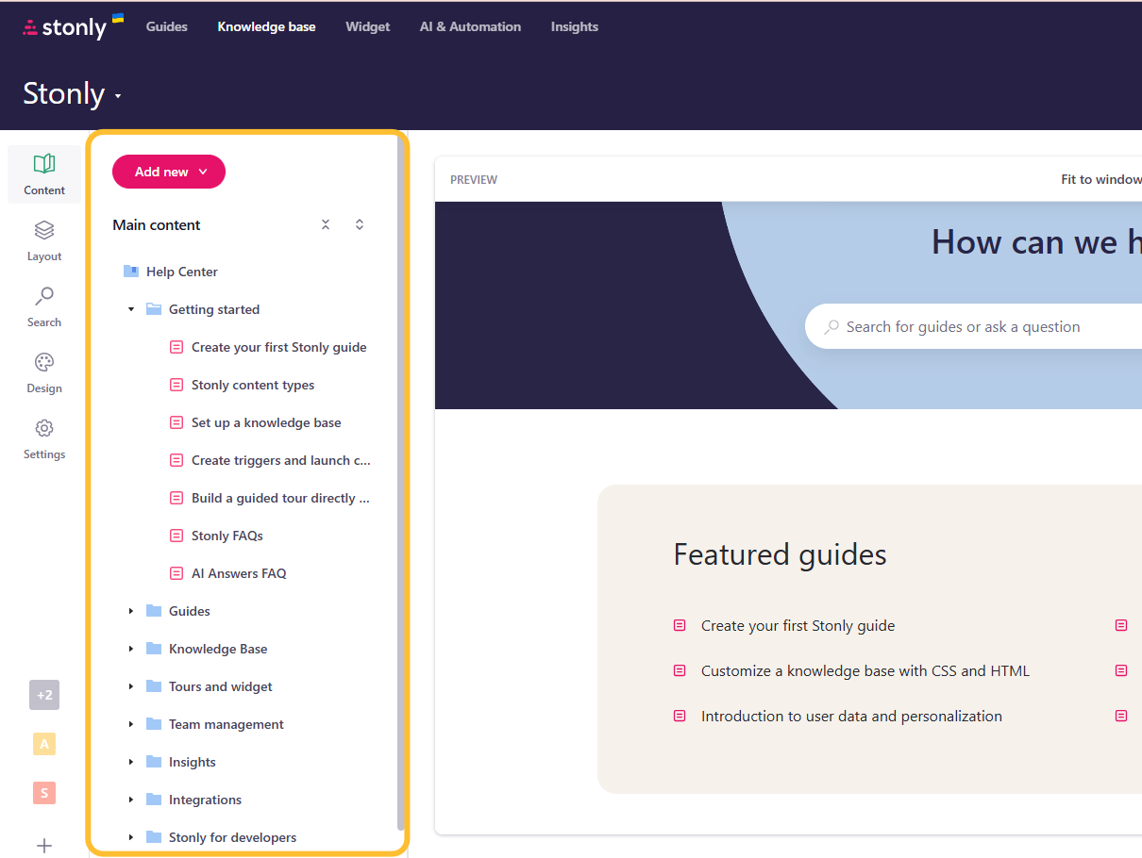Collapse all tree items using the collapse-all icon
Image resolution: width=1142 pixels, height=858 pixels.
326,224
